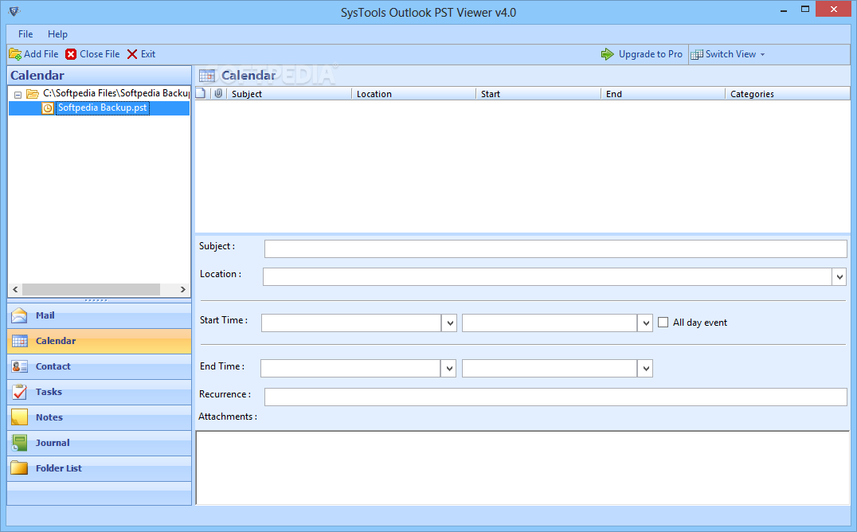Click the clock icon beside Softpedia Backup.pst
This screenshot has height=532, width=857.
48,108
